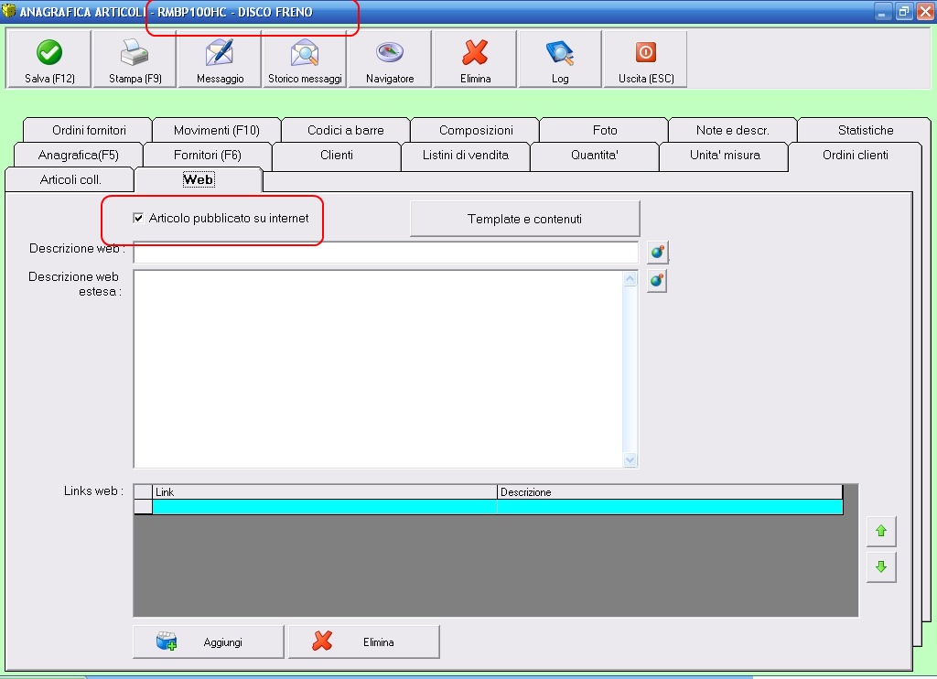
Task: Focus the Descrizione web input field
Action: (x=386, y=253)
